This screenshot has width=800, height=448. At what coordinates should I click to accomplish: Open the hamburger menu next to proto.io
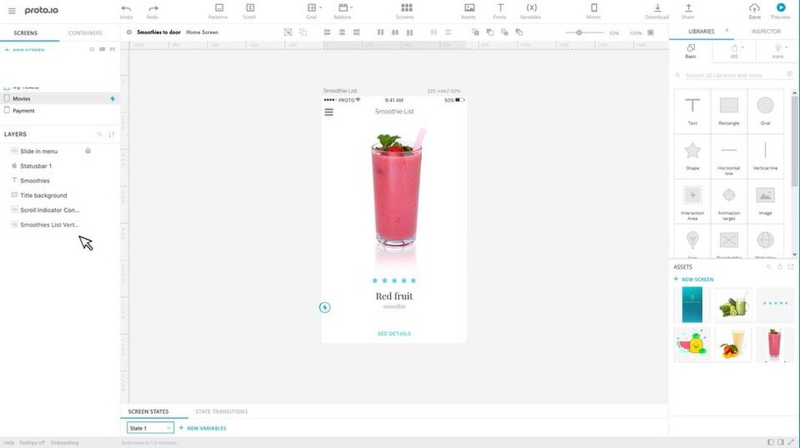pos(12,10)
